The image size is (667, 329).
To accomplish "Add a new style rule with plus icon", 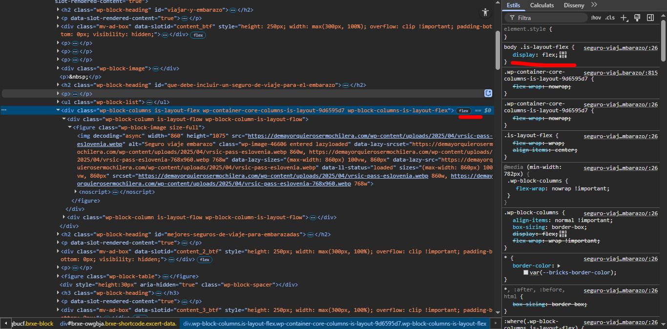I will [624, 18].
